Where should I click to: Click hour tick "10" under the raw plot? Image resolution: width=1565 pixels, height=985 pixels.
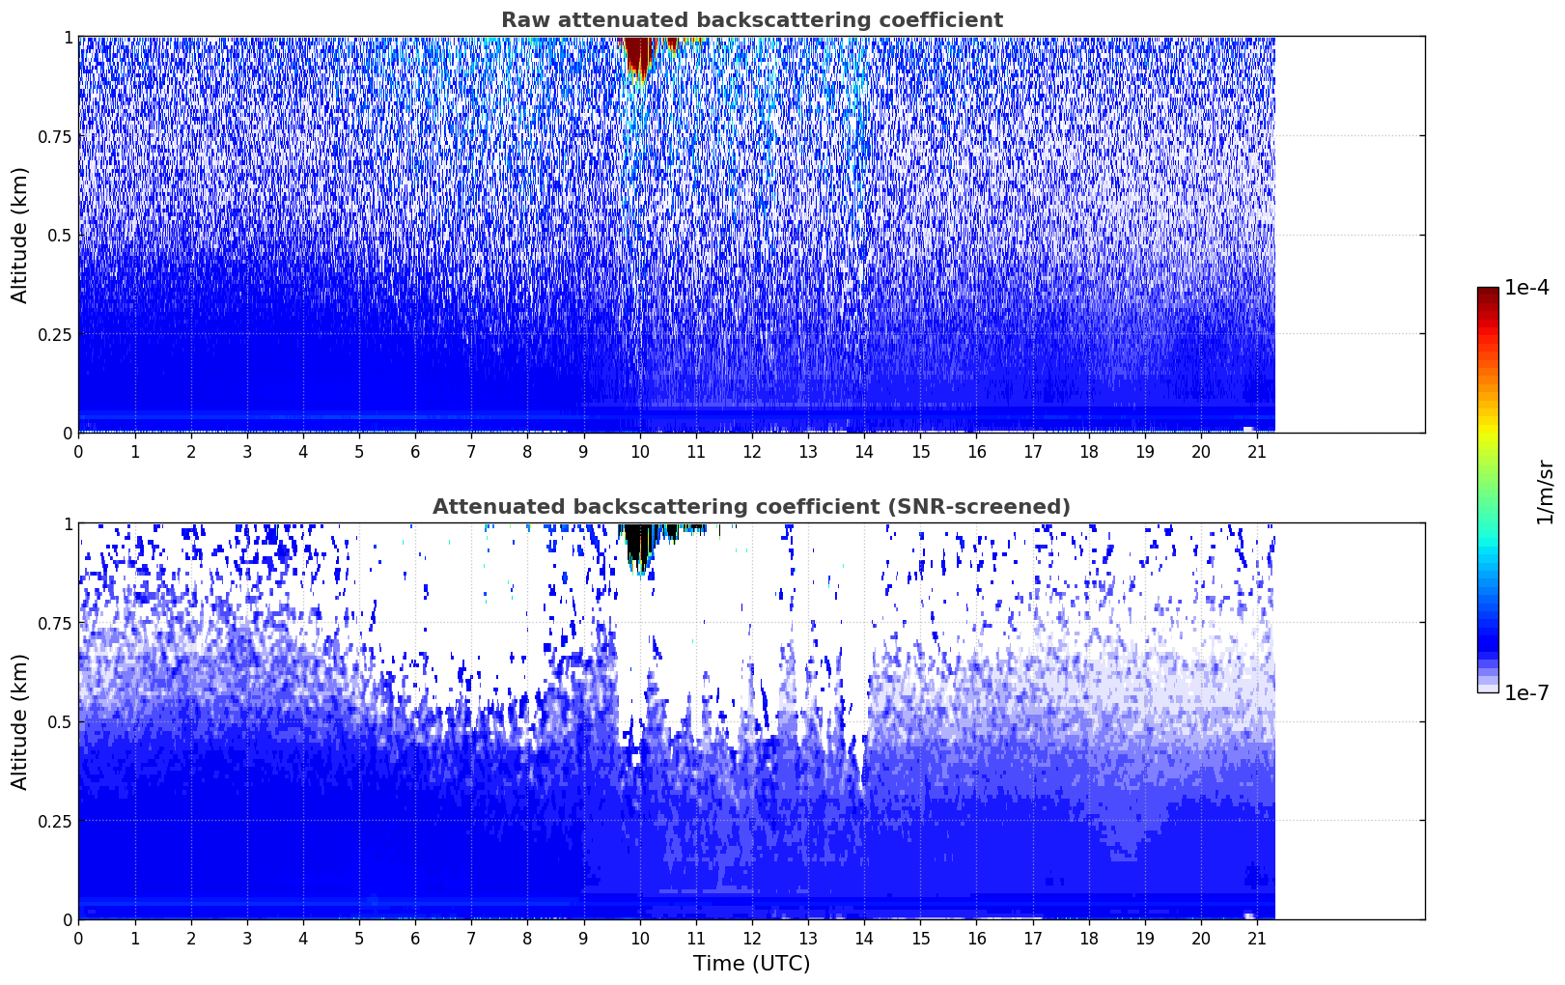pos(639,452)
